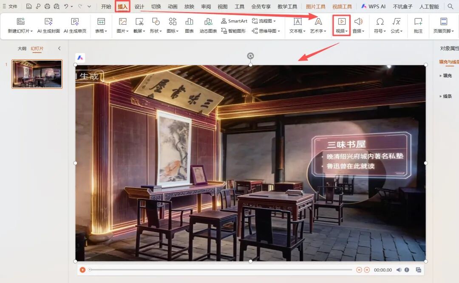The width and height of the screenshot is (459, 283).
Task: Click the AI 生成封面 icon
Action: pyautogui.click(x=48, y=22)
